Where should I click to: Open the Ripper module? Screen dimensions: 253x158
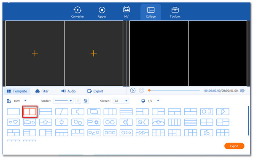pos(102,12)
